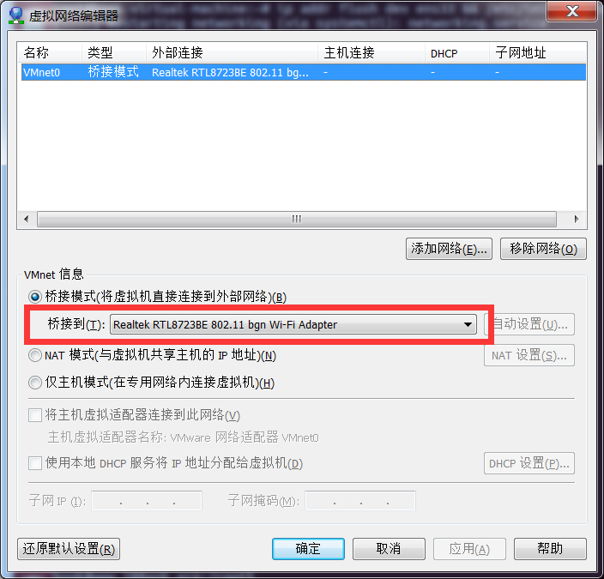The height and width of the screenshot is (579, 604).
Task: Click the 移除网络 button
Action: click(x=543, y=249)
